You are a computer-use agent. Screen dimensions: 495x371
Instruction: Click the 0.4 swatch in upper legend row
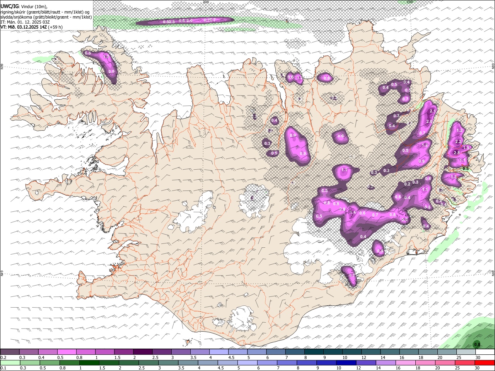coord(48,352)
